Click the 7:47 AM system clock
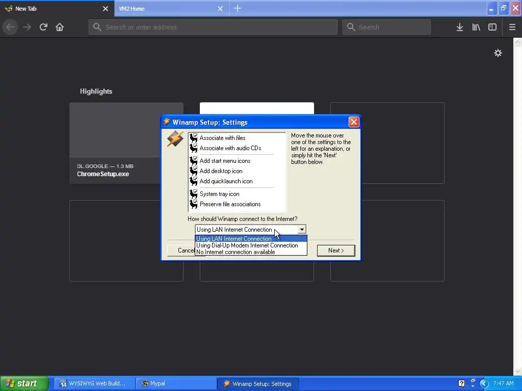This screenshot has height=391, width=522. pyautogui.click(x=503, y=383)
